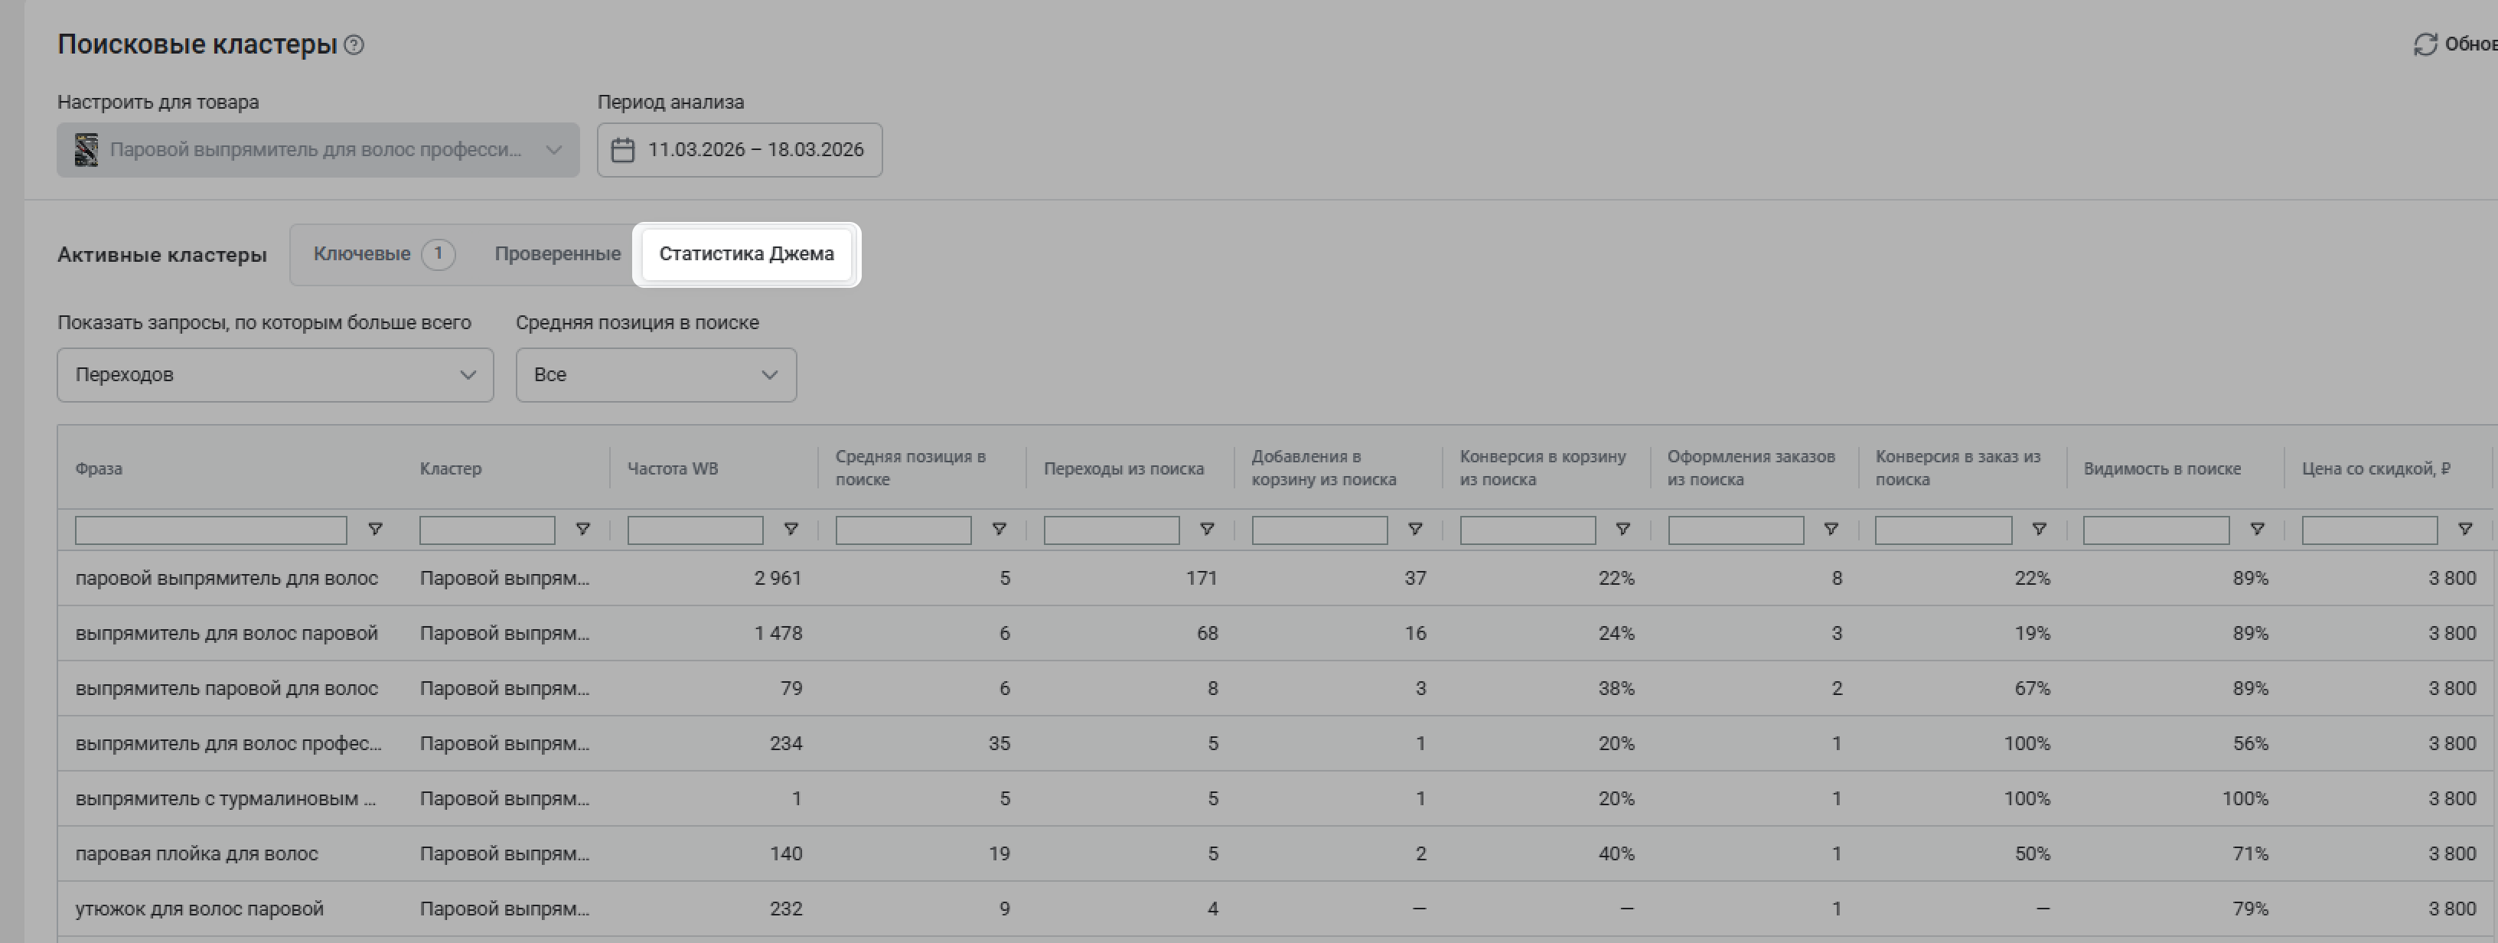Open the Средняя позиция Все dropdown
This screenshot has width=2498, height=943.
pos(656,376)
